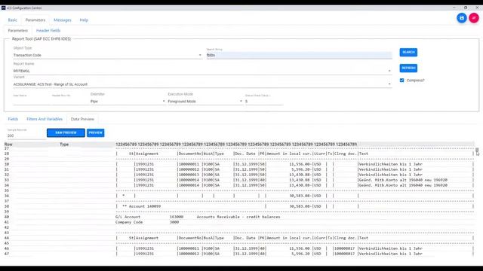
Task: Switch to the Header Fields sub-tab
Action: click(48, 30)
